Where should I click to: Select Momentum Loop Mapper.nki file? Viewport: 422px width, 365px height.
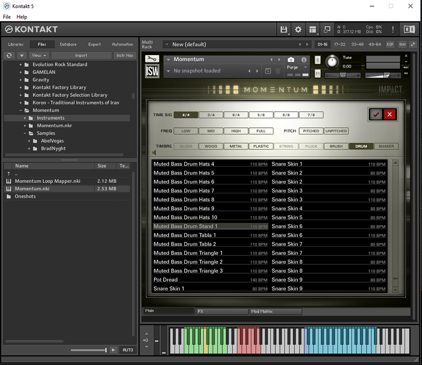click(x=67, y=181)
